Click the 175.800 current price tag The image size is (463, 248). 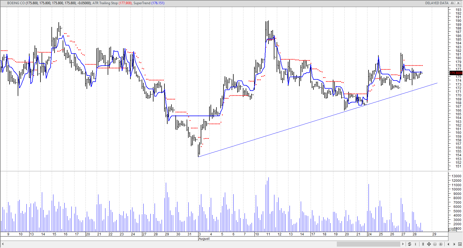point(456,73)
